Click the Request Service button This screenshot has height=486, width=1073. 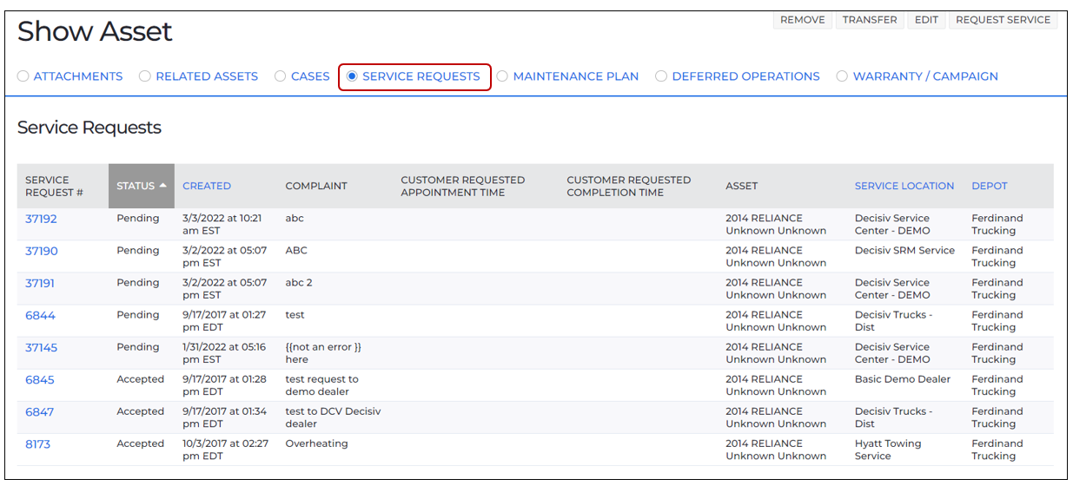(x=1003, y=20)
